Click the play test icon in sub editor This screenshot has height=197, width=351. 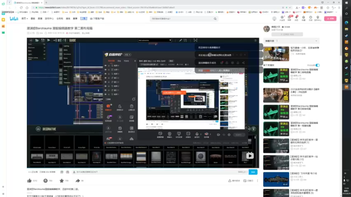pyautogui.click(x=49, y=40)
